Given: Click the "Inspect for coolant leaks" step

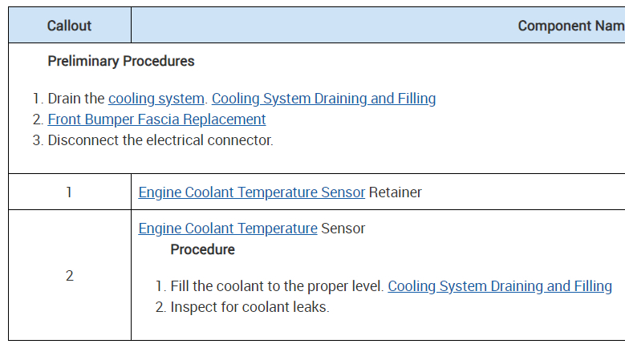Looking at the screenshot, I should (x=250, y=307).
